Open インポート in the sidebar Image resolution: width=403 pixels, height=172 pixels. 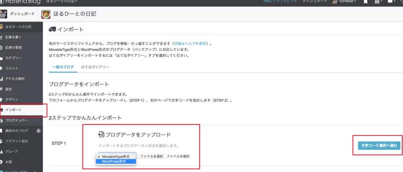[22, 110]
